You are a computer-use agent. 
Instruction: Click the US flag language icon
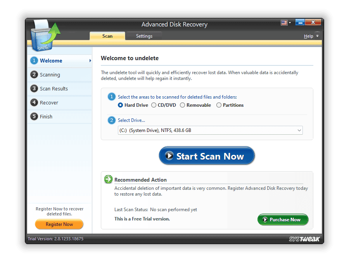pyautogui.click(x=284, y=23)
